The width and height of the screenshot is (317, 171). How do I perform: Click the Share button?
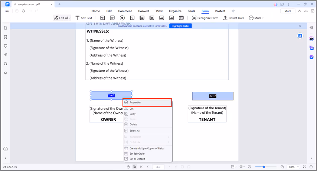pyautogui.click(x=288, y=11)
